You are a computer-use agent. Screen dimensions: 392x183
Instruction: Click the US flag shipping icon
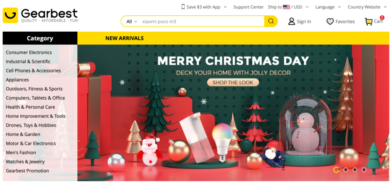286,7
